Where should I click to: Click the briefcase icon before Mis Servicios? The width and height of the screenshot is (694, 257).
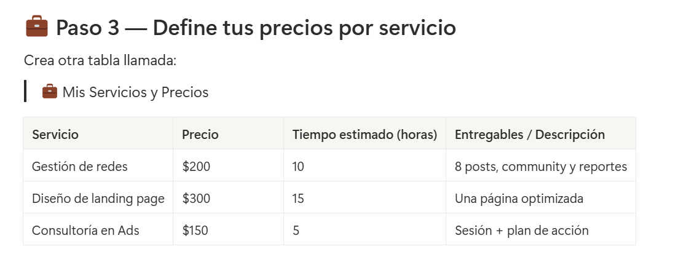pos(49,92)
